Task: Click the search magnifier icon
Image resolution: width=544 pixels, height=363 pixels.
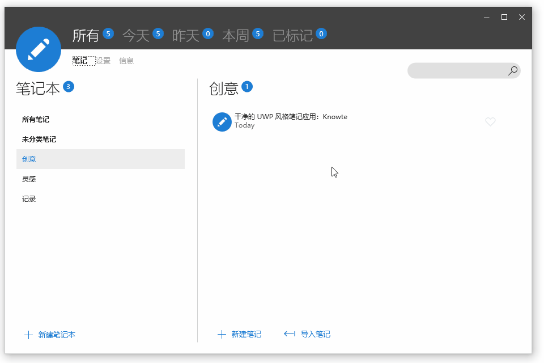Action: 512,70
